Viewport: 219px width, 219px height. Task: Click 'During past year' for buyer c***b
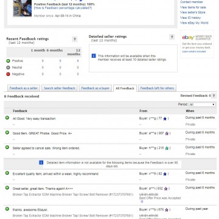click(x=196, y=209)
